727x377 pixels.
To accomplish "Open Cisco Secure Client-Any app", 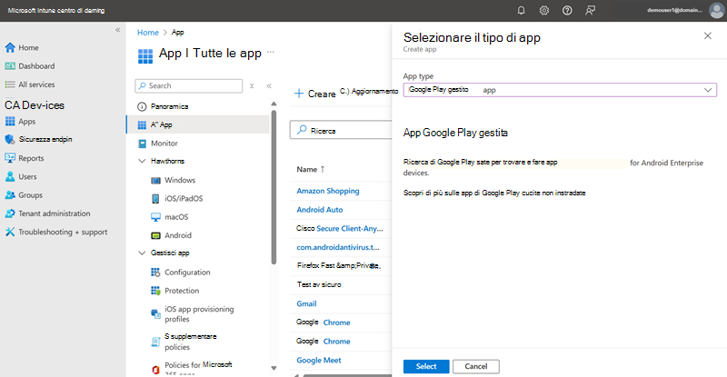I will (x=339, y=228).
